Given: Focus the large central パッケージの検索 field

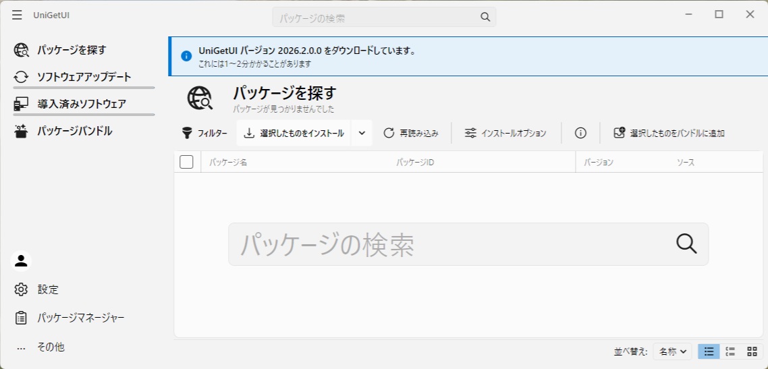Looking at the screenshot, I should click(x=468, y=244).
